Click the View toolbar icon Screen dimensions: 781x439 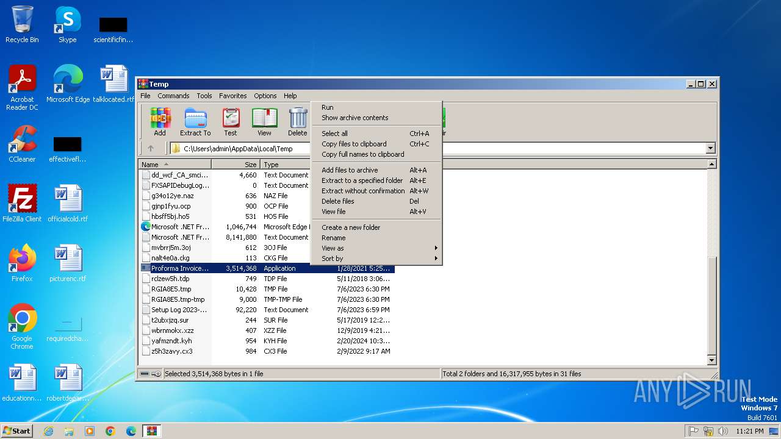(264, 122)
